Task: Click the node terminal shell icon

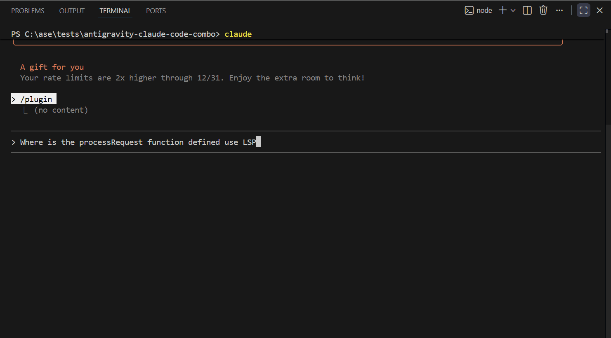Action: [469, 10]
